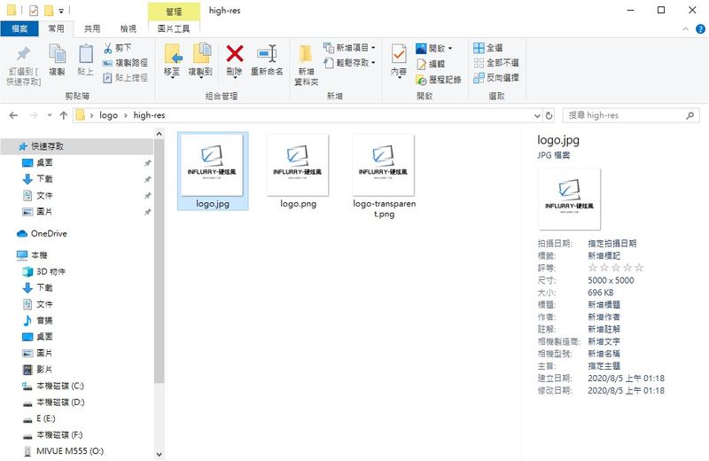The image size is (709, 461).
Task: Open Windows Explorer help
Action: point(700,29)
